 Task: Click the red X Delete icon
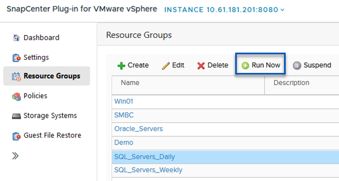201,66
